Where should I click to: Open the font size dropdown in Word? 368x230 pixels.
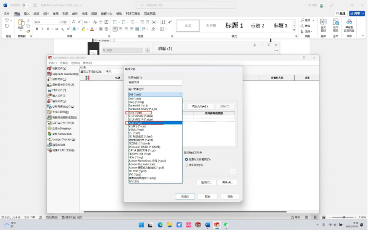[x=70, y=22]
